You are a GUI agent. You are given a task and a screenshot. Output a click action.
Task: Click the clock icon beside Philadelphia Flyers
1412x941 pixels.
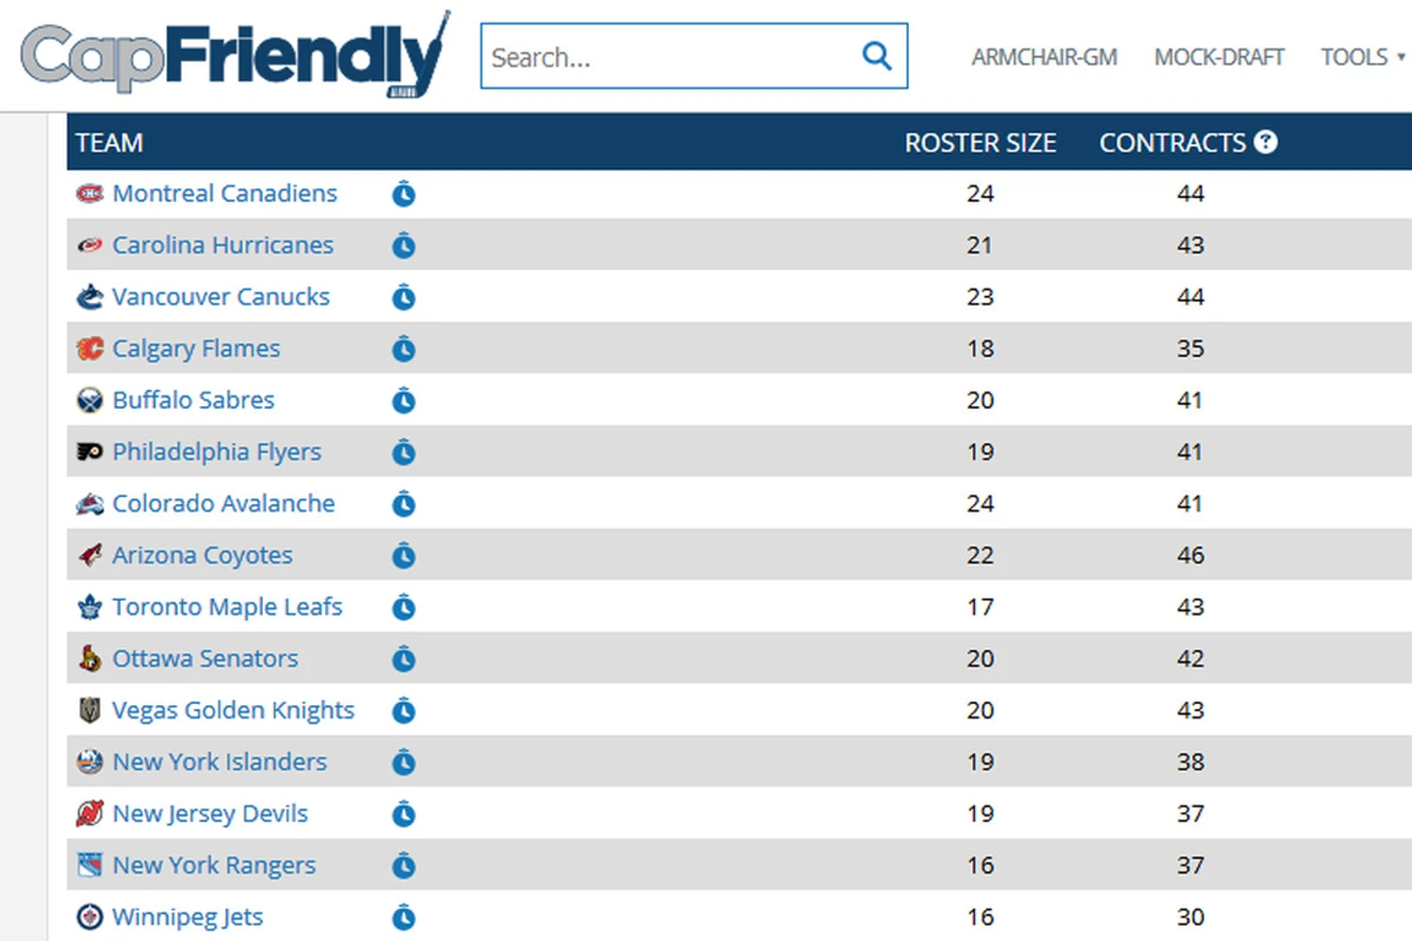[403, 452]
